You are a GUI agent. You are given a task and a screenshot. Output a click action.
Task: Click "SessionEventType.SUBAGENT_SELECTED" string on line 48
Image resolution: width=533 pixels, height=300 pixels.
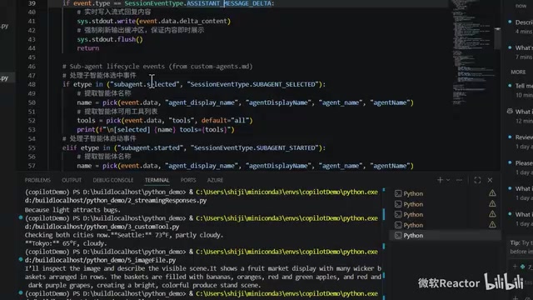[x=252, y=84]
